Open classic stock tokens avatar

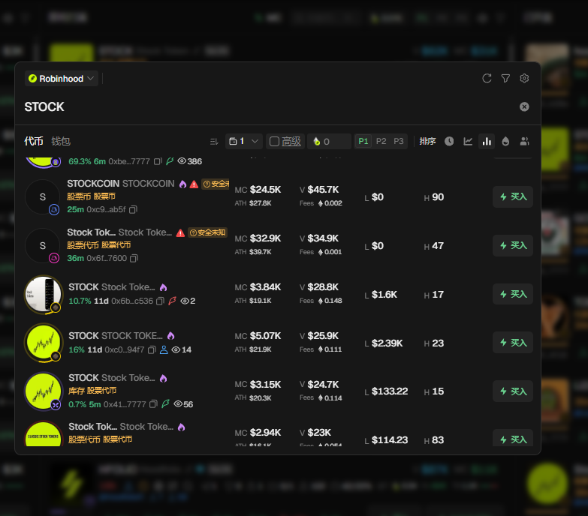44,434
